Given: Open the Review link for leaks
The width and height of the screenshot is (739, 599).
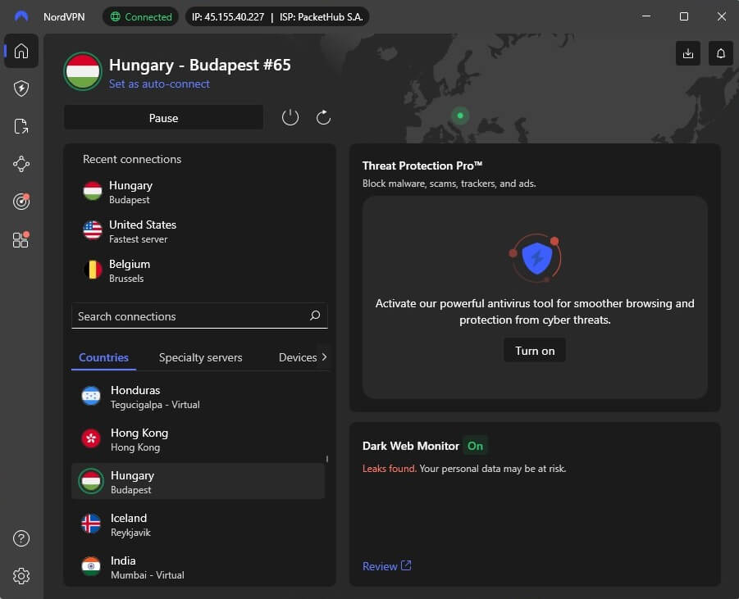Looking at the screenshot, I should [386, 566].
